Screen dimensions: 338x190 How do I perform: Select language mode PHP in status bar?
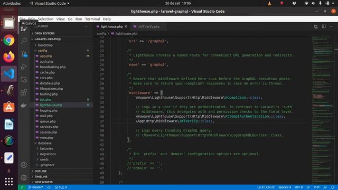coord(316,187)
